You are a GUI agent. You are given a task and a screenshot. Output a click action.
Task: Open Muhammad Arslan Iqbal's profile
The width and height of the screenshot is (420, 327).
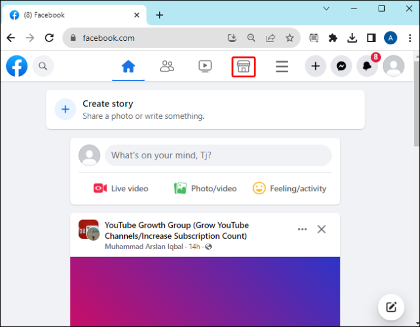point(144,247)
